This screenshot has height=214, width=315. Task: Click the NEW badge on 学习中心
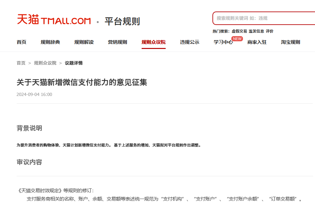237,39
